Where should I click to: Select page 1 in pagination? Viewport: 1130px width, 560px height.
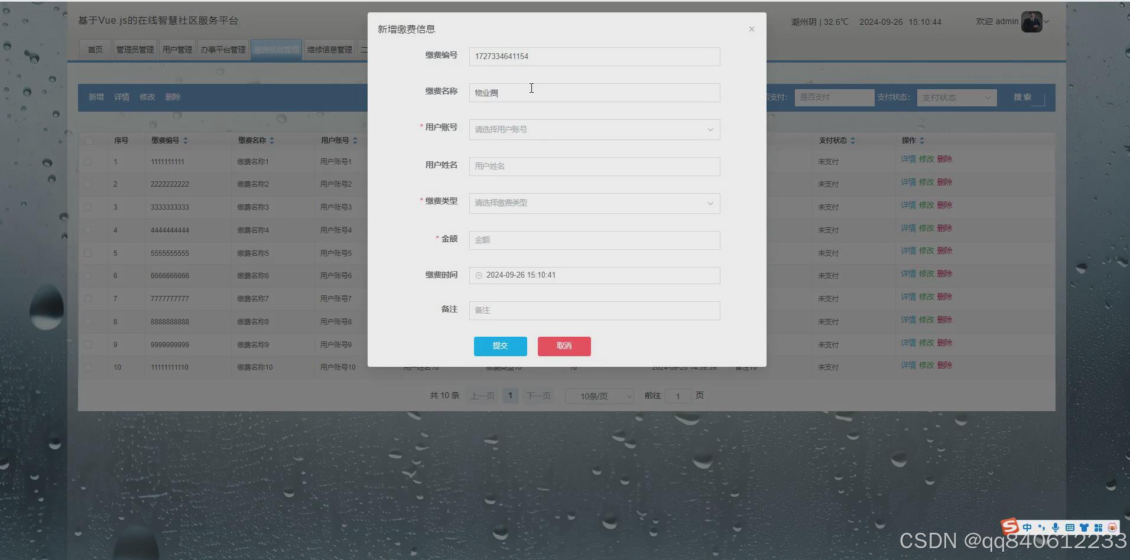[x=510, y=396]
